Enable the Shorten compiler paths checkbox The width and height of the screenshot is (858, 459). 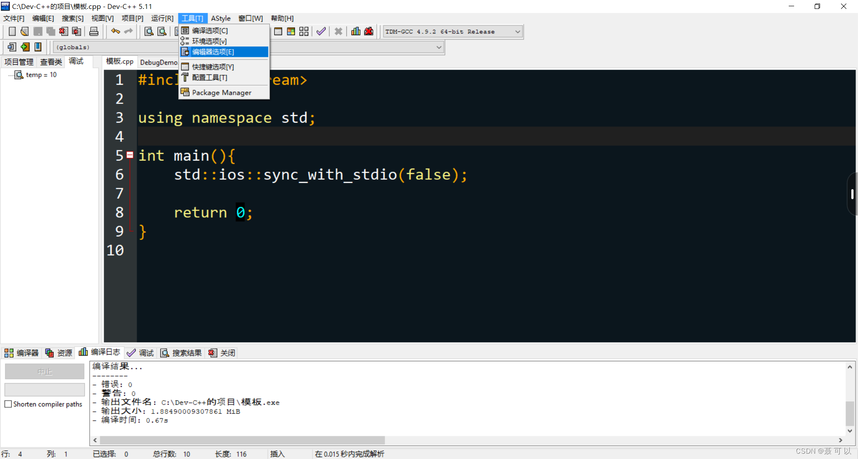tap(8, 404)
